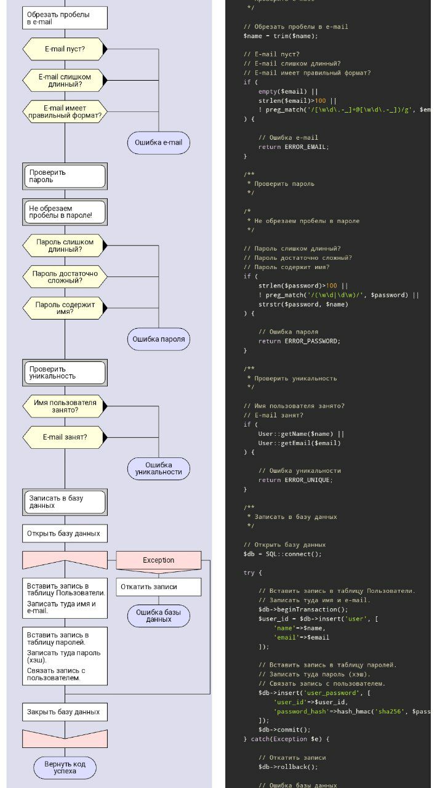Select the 'Закрыть базу данных' action block
The width and height of the screenshot is (437, 788).
click(65, 712)
